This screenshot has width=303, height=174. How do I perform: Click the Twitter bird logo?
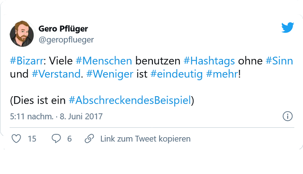pyautogui.click(x=287, y=27)
